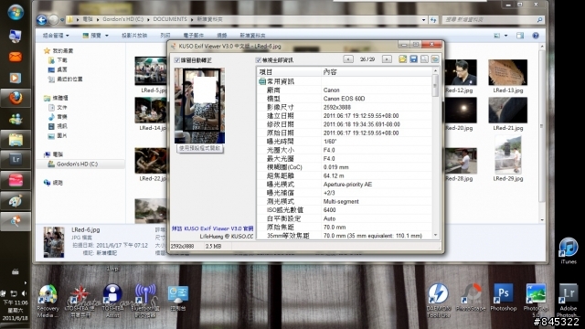Open the PhotoScape desktop shortcut
The height and width of the screenshot is (329, 585).
(471, 297)
